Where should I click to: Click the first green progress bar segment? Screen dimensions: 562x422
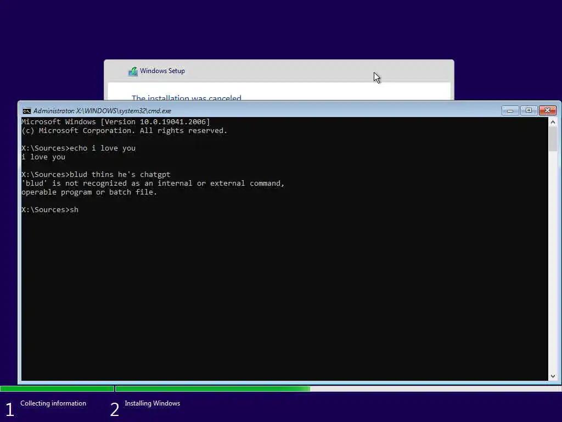tap(57, 388)
